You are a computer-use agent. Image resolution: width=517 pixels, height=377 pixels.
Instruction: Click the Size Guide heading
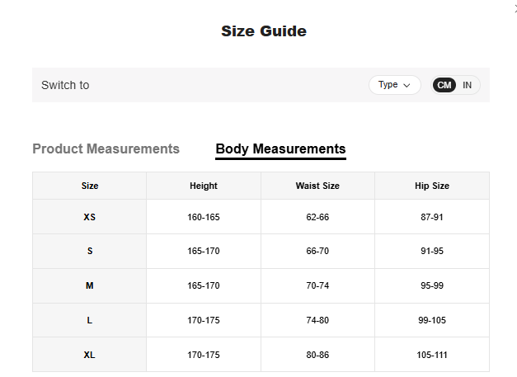pos(264,31)
